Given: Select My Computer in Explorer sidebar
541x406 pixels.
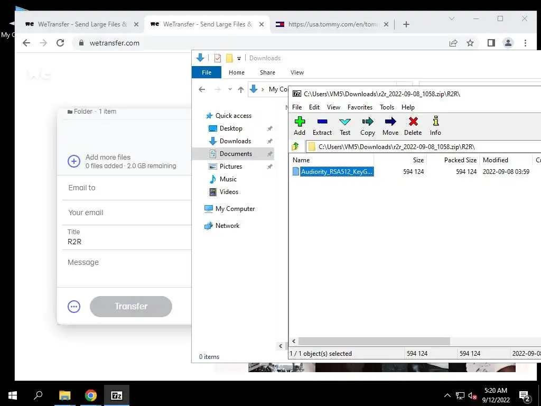Looking at the screenshot, I should point(235,209).
